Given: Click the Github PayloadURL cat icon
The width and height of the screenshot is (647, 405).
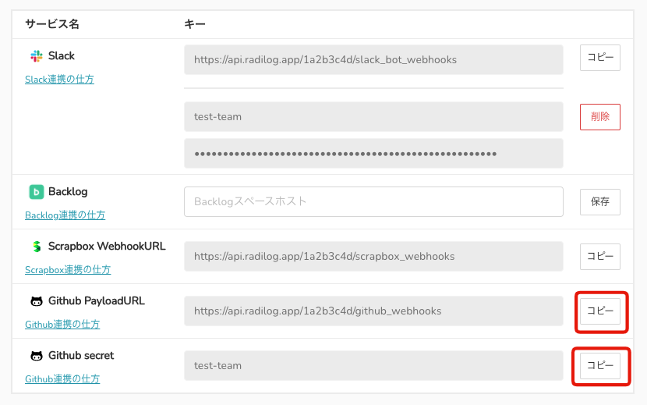Looking at the screenshot, I should click(36, 301).
